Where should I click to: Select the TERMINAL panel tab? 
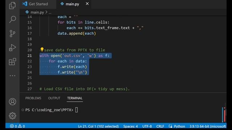(75, 98)
